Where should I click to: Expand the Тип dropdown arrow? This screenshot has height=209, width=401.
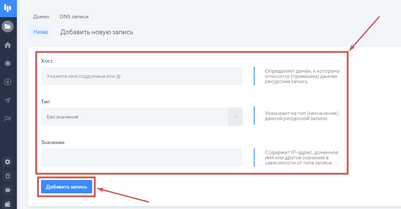click(235, 117)
